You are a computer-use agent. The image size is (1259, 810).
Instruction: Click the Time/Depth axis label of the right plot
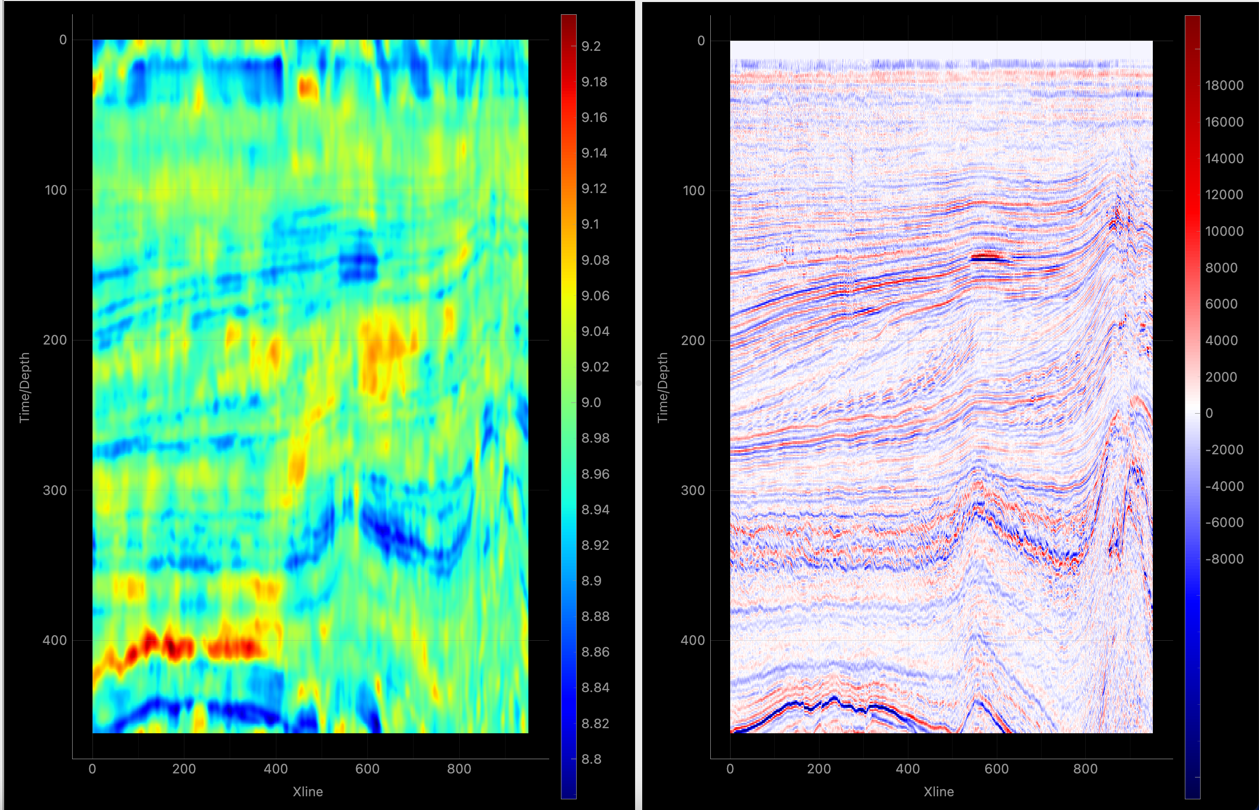pyautogui.click(x=662, y=388)
